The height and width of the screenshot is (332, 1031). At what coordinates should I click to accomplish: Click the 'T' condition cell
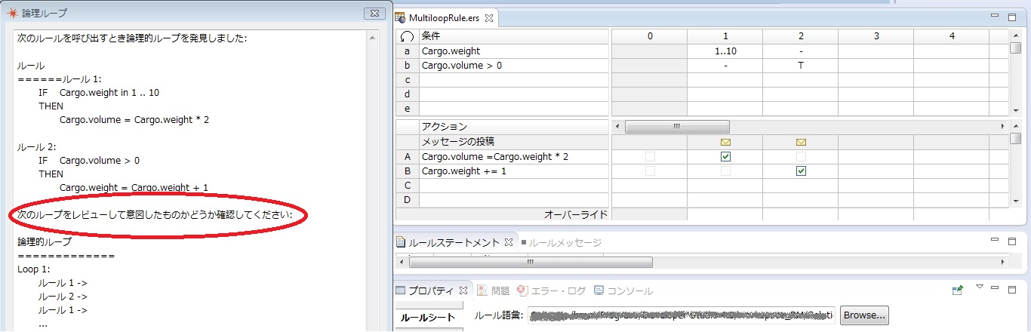pyautogui.click(x=801, y=66)
